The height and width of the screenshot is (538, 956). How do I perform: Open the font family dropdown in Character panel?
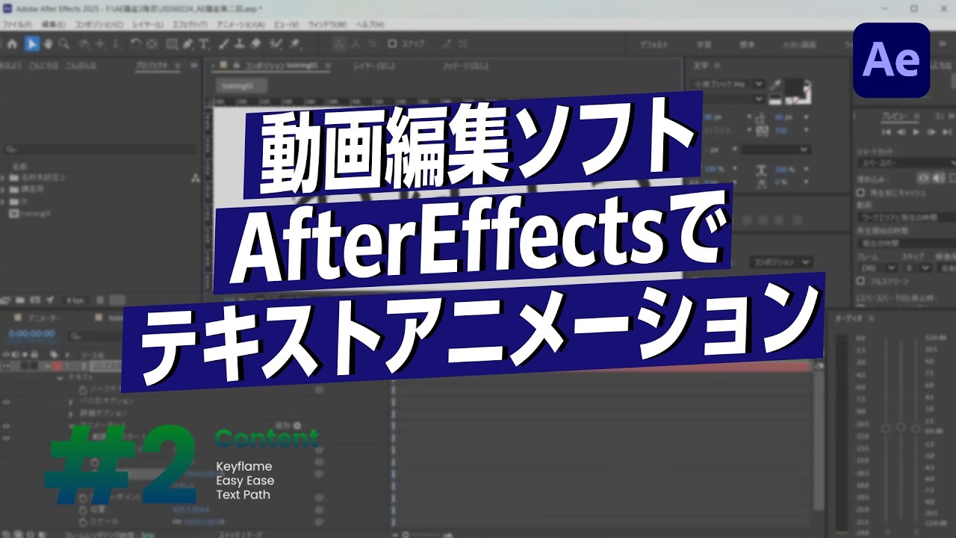727,84
